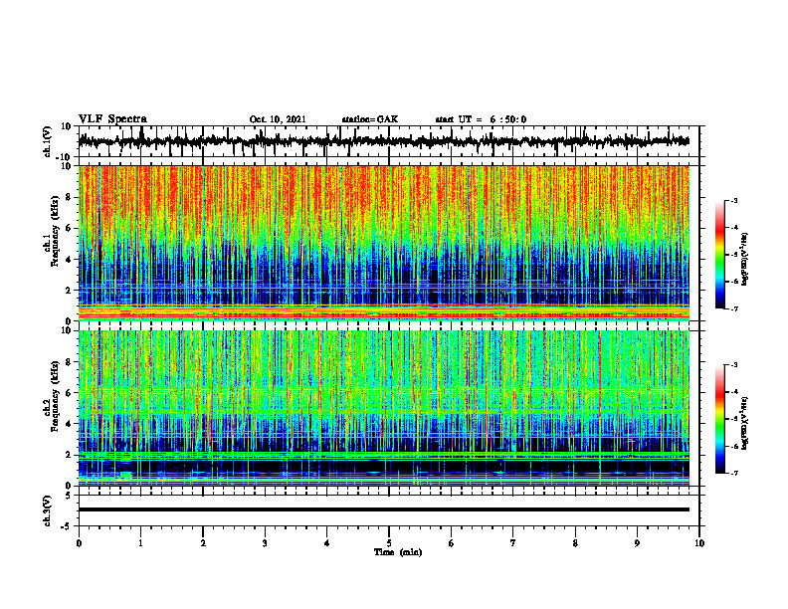Click time-axis tick label "0" at bottom
The width and height of the screenshot is (788, 609).
[x=79, y=543]
